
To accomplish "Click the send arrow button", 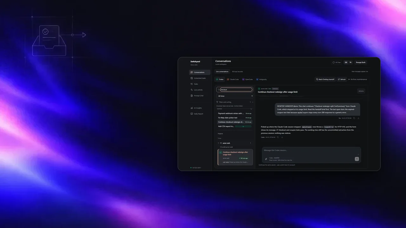I will point(357,159).
